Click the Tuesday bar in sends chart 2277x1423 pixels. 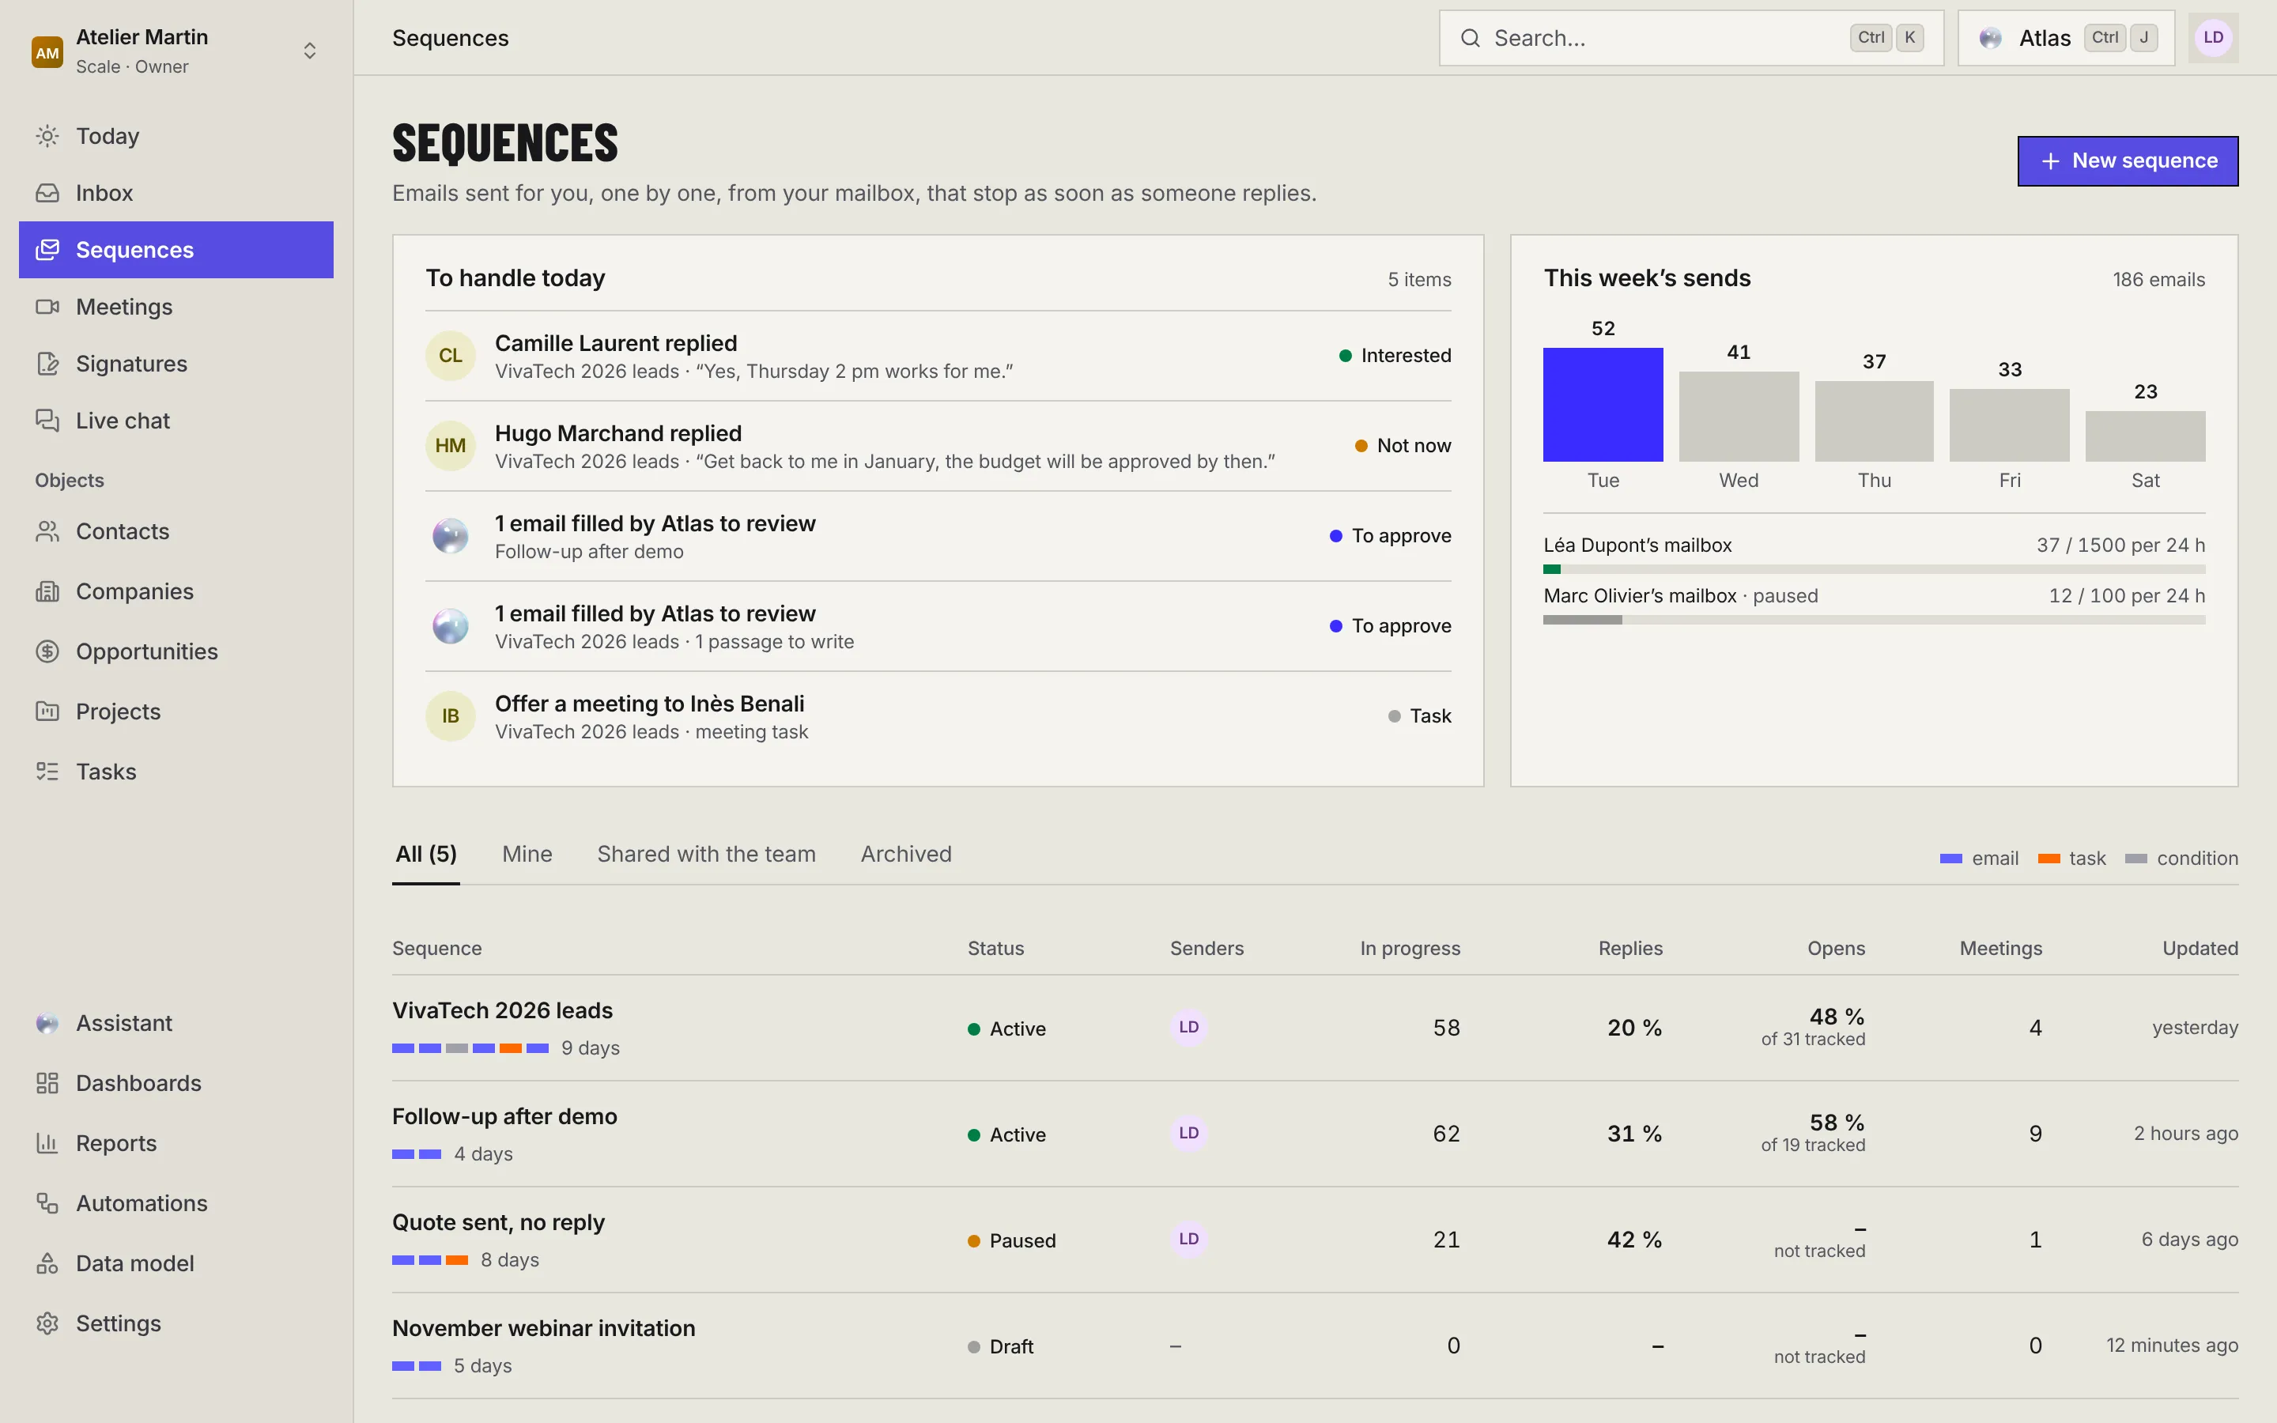coord(1603,405)
